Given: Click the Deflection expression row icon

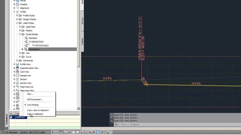Looking at the screenshot, I should [x=11, y=117].
